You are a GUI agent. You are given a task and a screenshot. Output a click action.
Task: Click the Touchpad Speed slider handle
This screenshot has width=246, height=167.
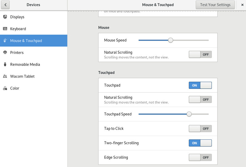click(x=189, y=114)
